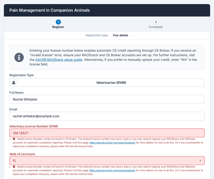Click the Full Name input field
Image resolution: width=214 pixels, height=179 pixels.
107,99
